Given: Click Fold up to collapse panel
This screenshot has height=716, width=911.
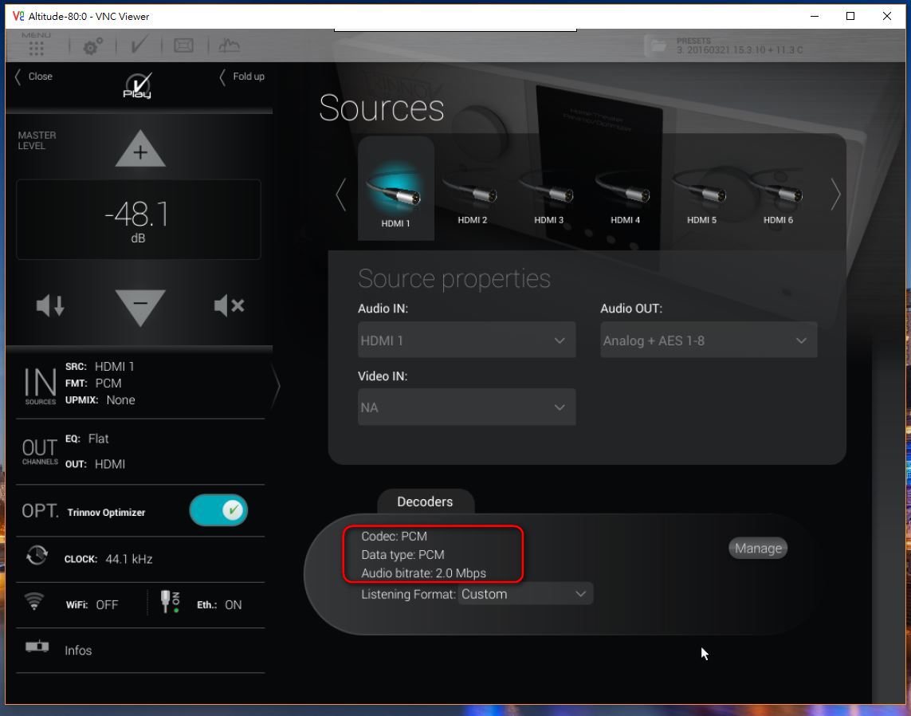Looking at the screenshot, I should coord(242,77).
